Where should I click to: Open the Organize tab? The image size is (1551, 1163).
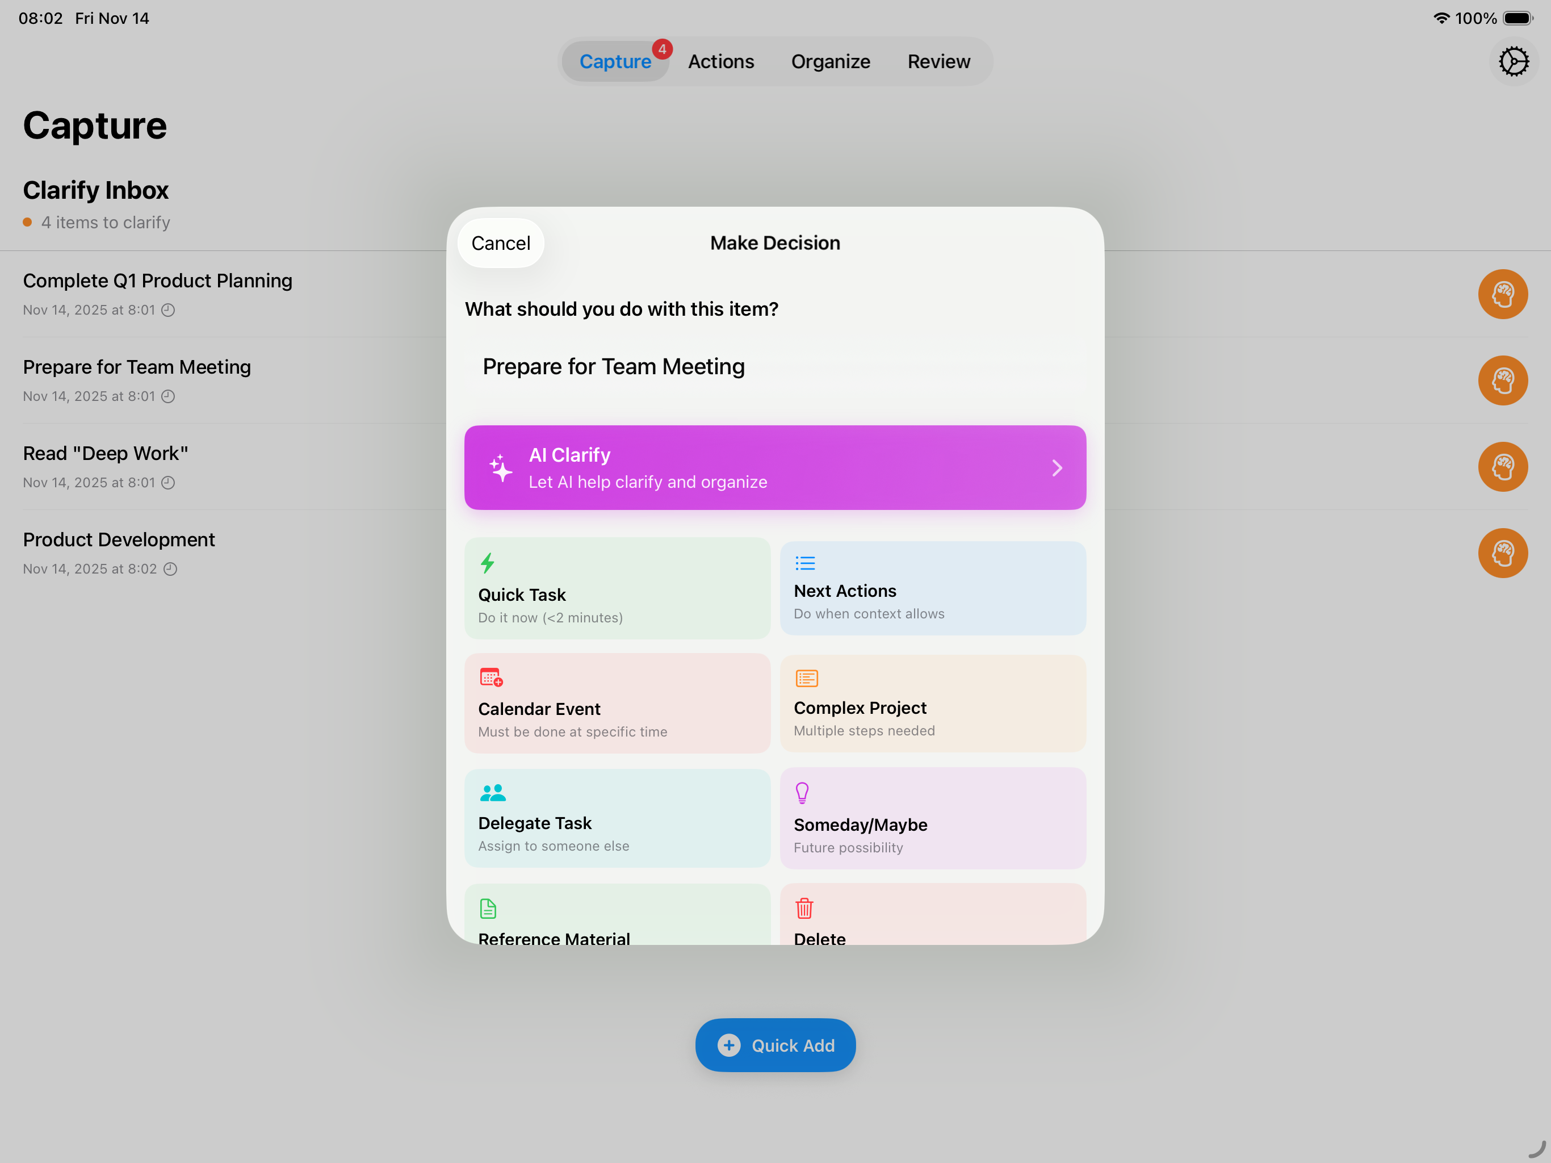pyautogui.click(x=830, y=62)
